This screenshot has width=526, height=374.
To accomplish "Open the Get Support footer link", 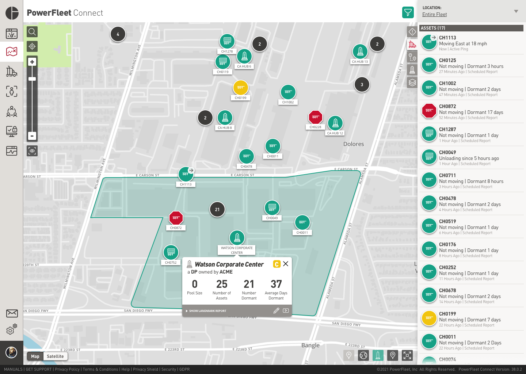I will coord(39,369).
